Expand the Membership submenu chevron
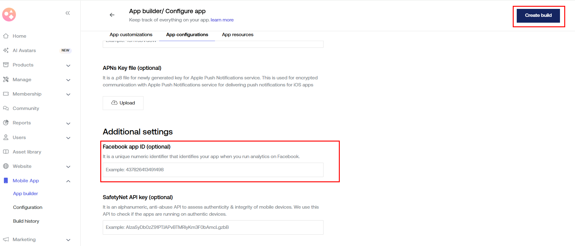 (x=68, y=94)
